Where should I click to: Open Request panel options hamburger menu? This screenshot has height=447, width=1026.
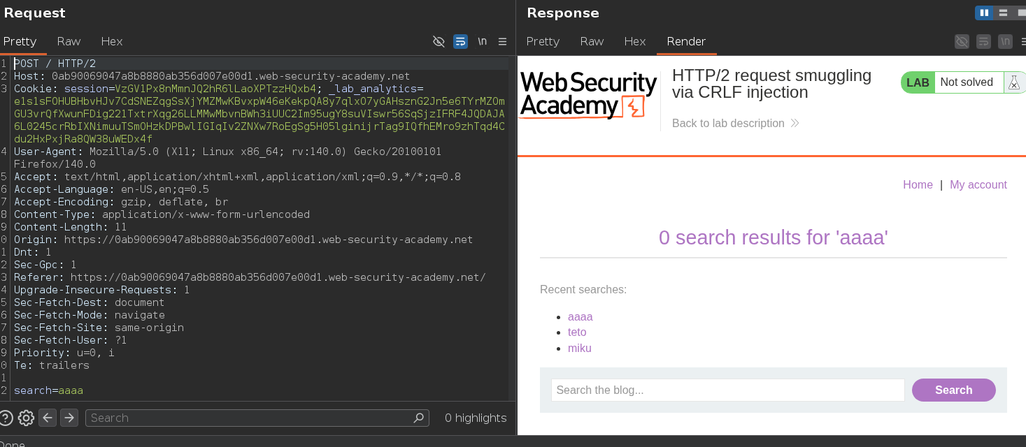pos(502,41)
